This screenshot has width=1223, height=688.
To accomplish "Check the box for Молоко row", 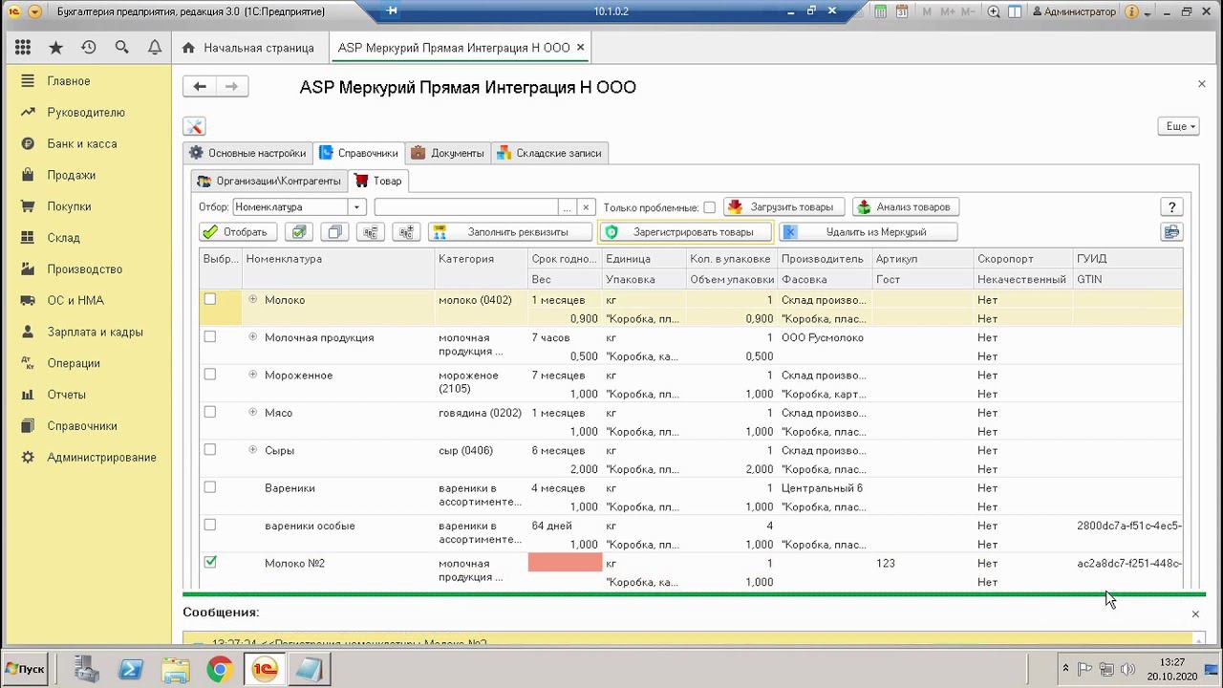I will tap(210, 299).
